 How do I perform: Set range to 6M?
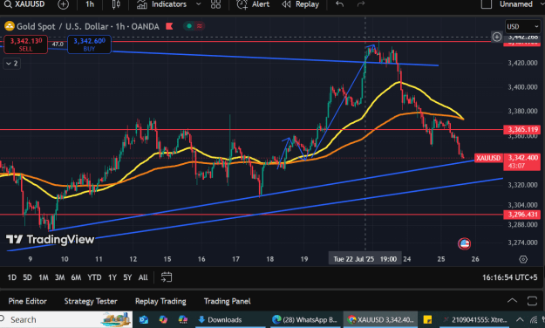[77, 277]
